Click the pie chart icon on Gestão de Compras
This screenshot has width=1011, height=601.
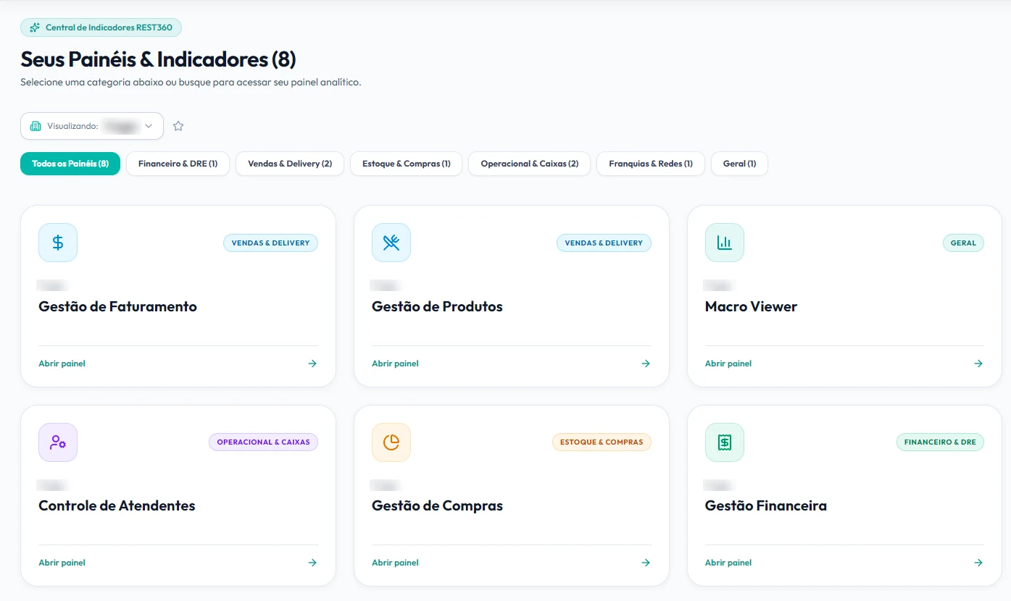391,442
